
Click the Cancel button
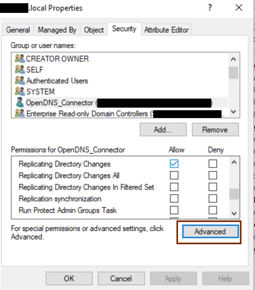coord(121,278)
